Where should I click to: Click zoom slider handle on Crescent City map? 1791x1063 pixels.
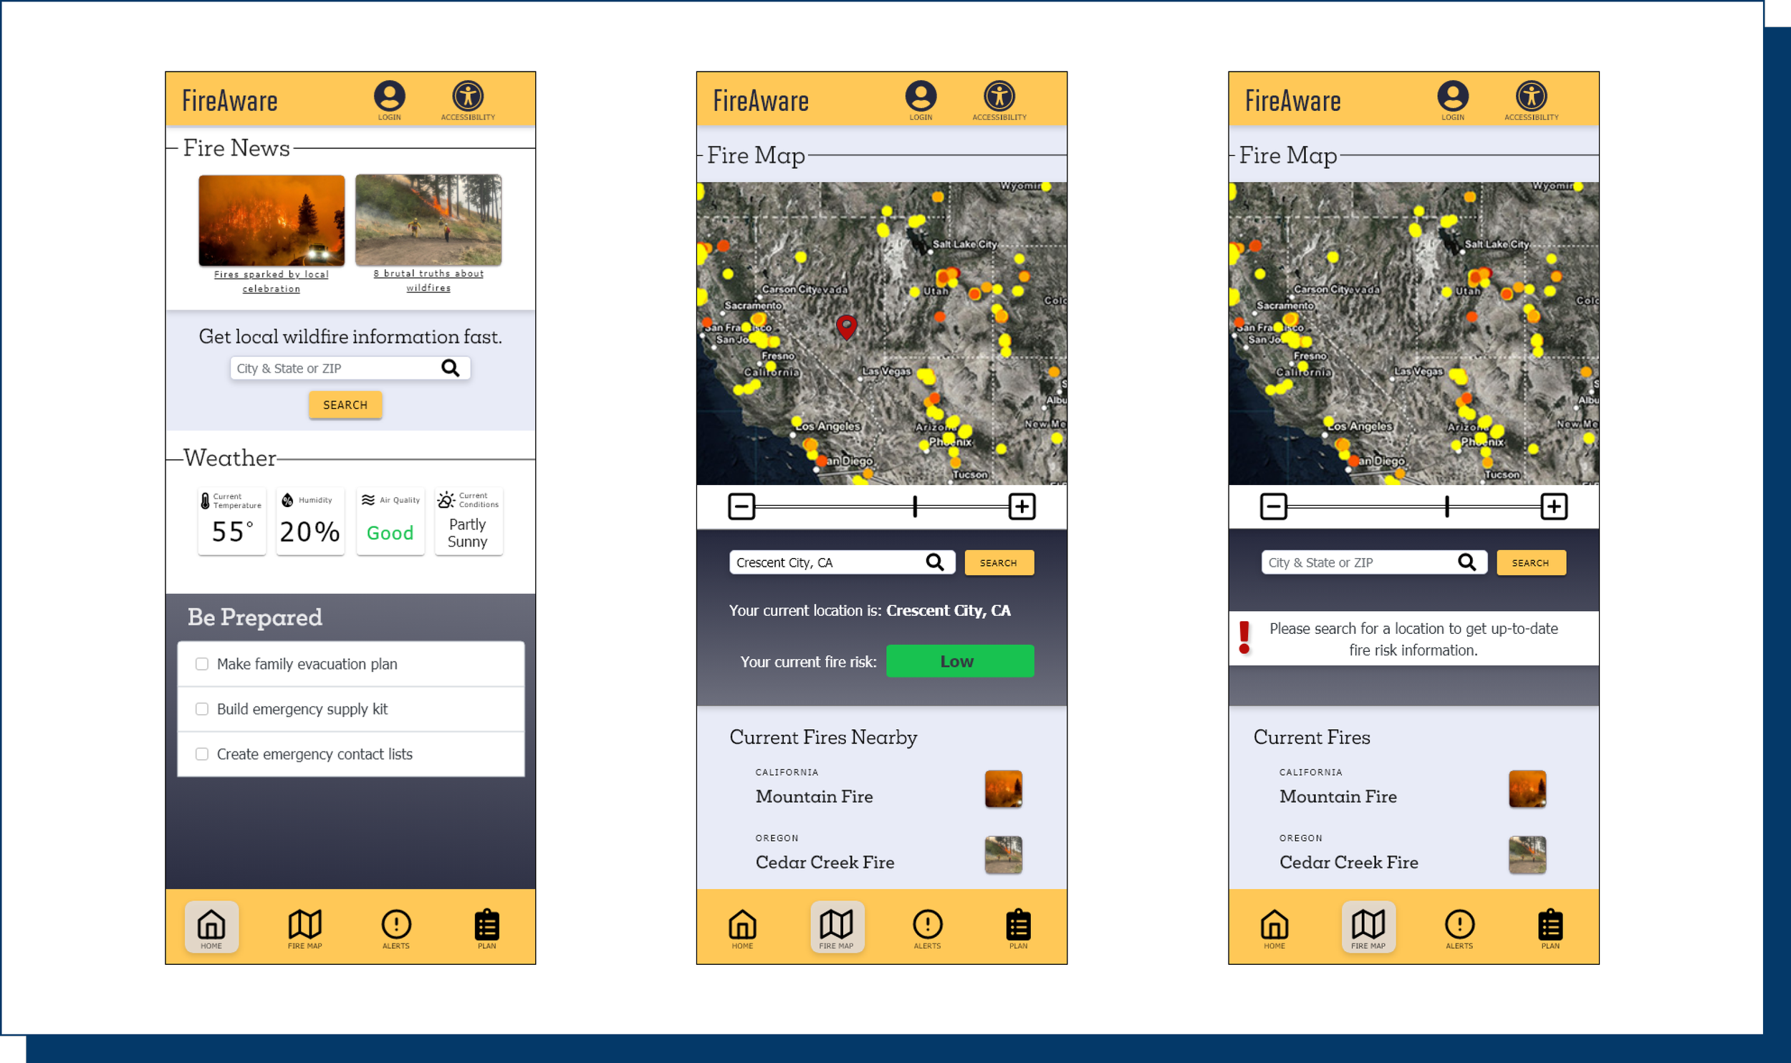(x=915, y=506)
